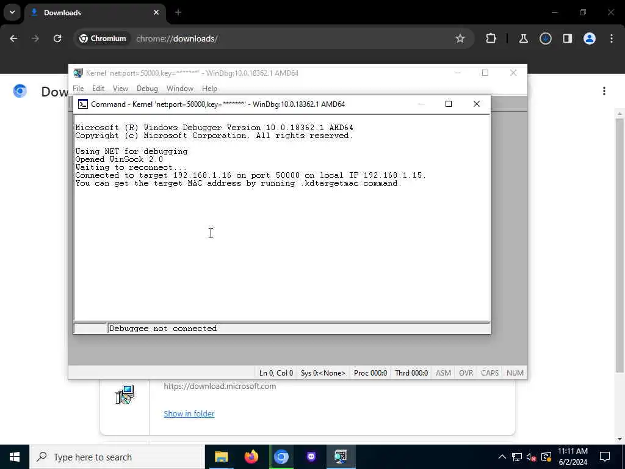The width and height of the screenshot is (625, 469).
Task: Switch to Chromium taskbar icon
Action: click(281, 457)
